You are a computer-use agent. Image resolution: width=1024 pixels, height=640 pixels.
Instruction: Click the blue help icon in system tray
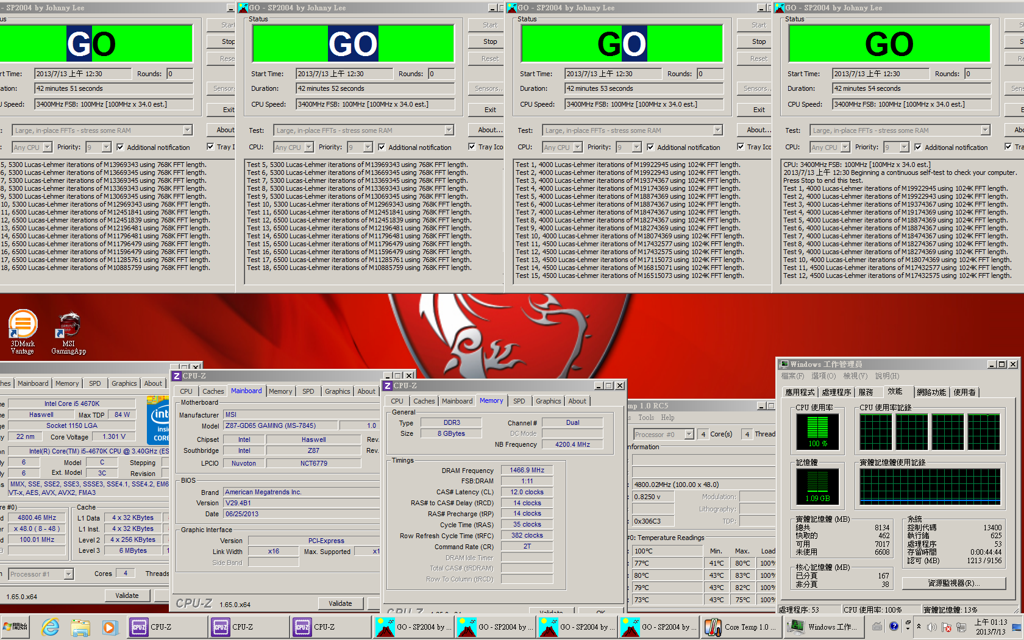(894, 626)
